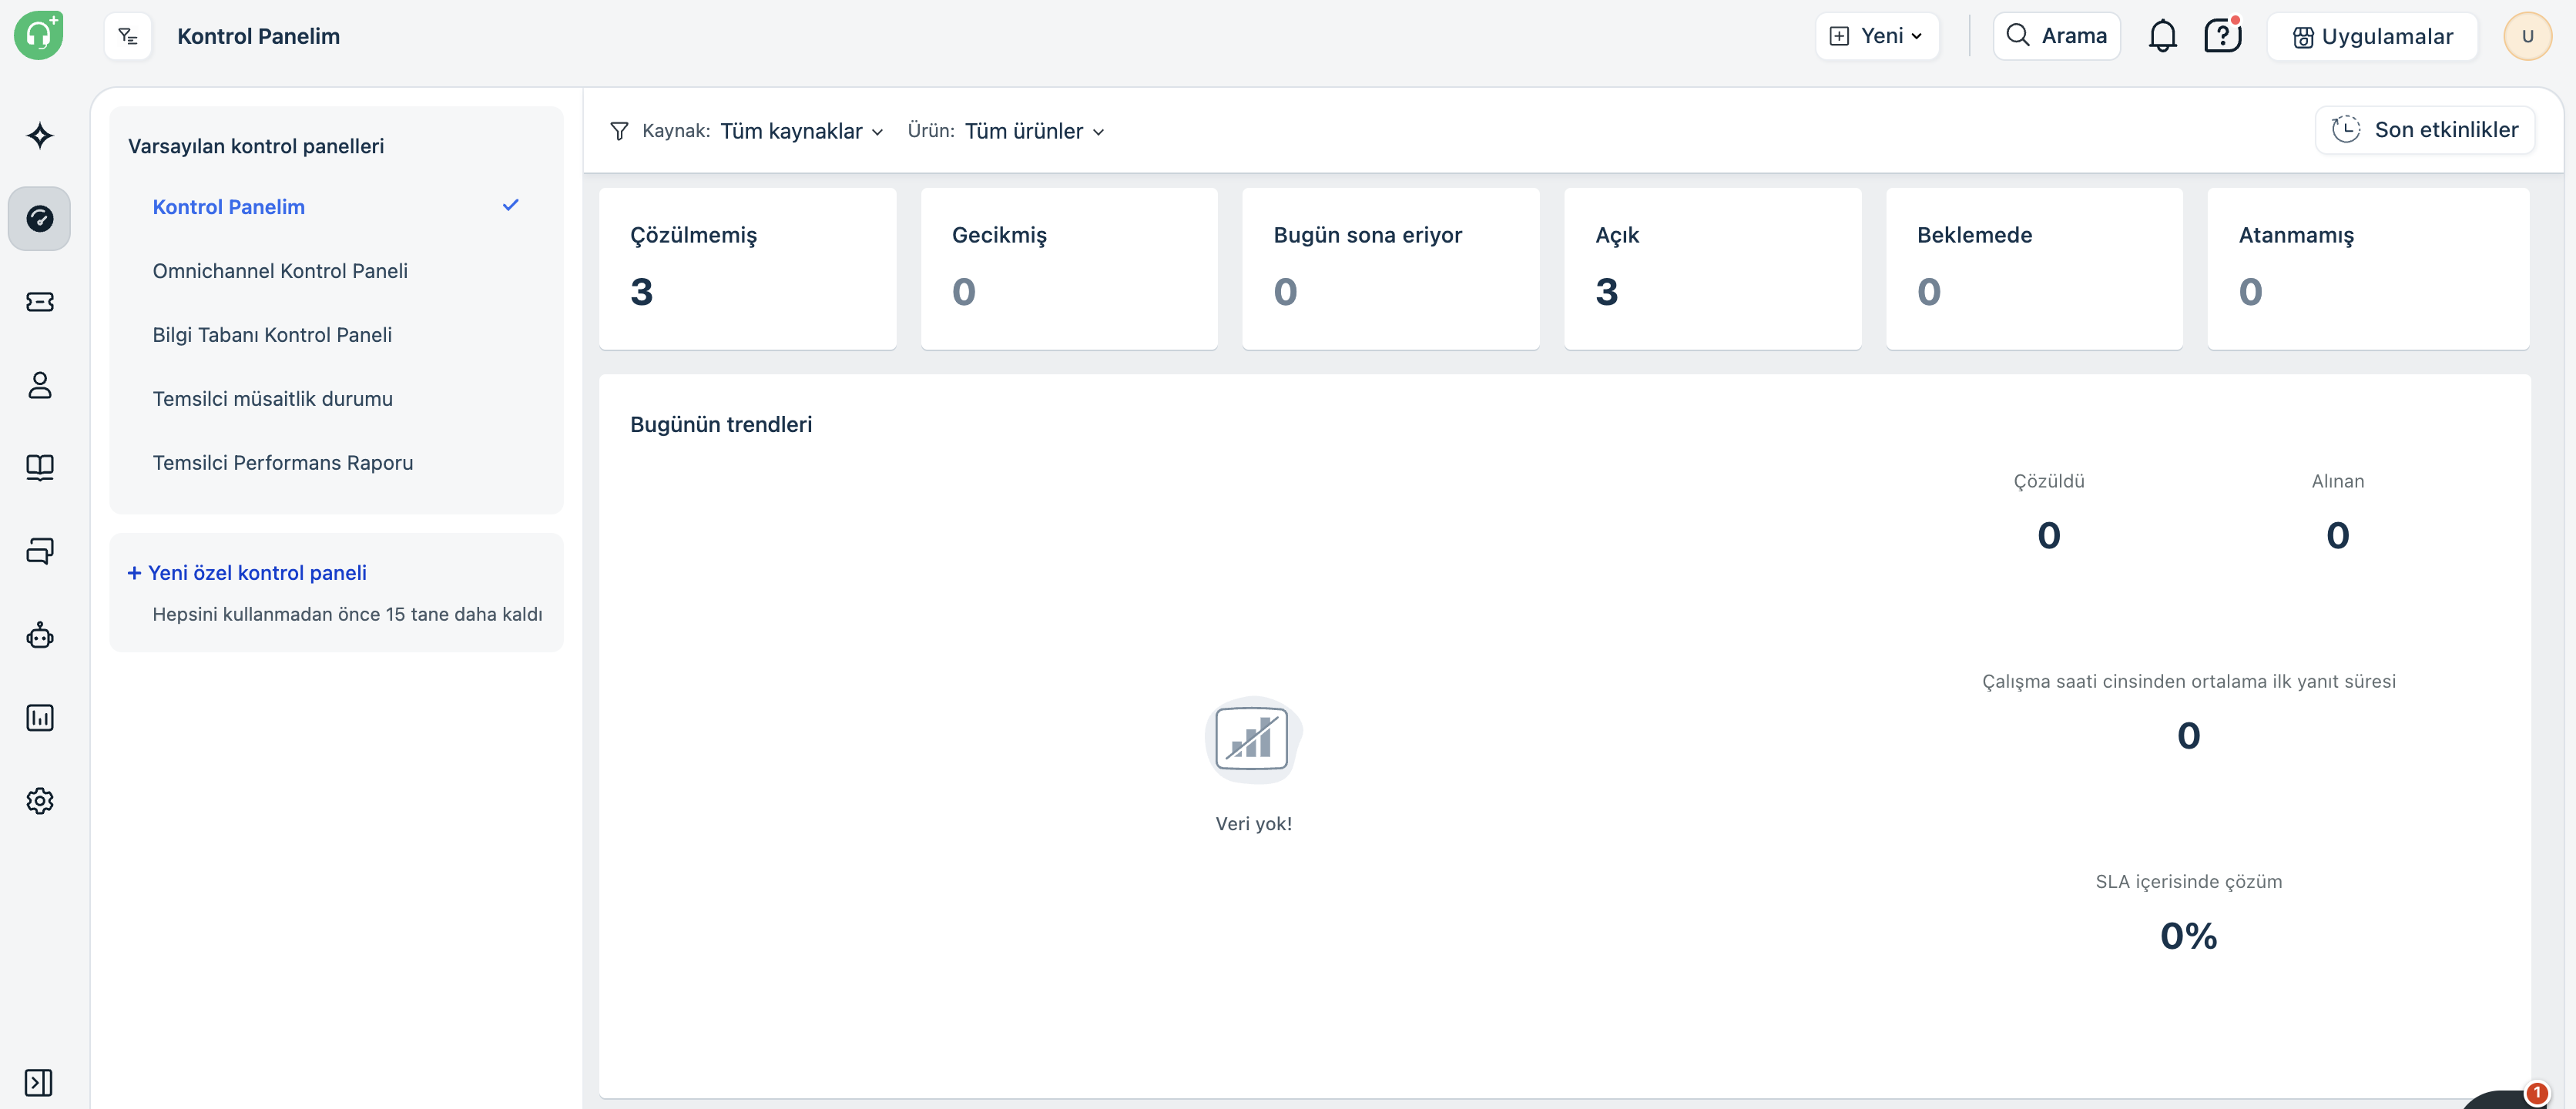Expand the Ürün Tüm ürünler dropdown
This screenshot has height=1109, width=2576.
tap(1034, 131)
